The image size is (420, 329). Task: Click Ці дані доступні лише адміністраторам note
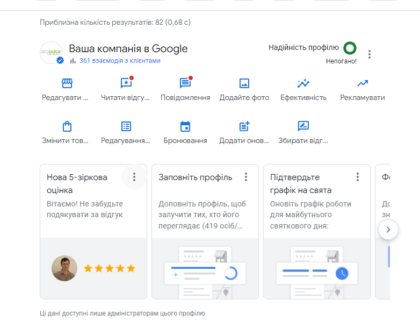[122, 313]
